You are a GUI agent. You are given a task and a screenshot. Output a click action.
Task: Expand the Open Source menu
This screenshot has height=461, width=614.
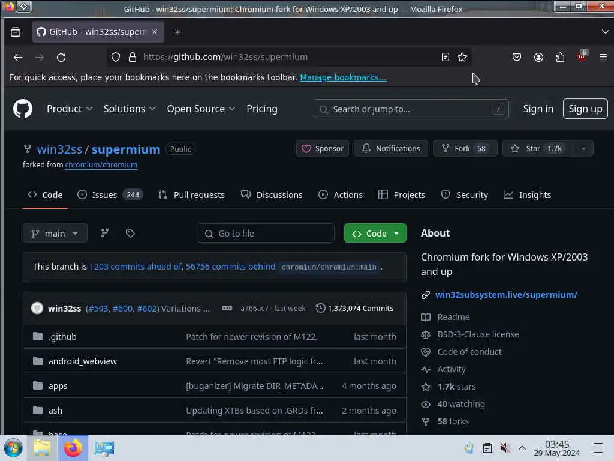pyautogui.click(x=201, y=109)
